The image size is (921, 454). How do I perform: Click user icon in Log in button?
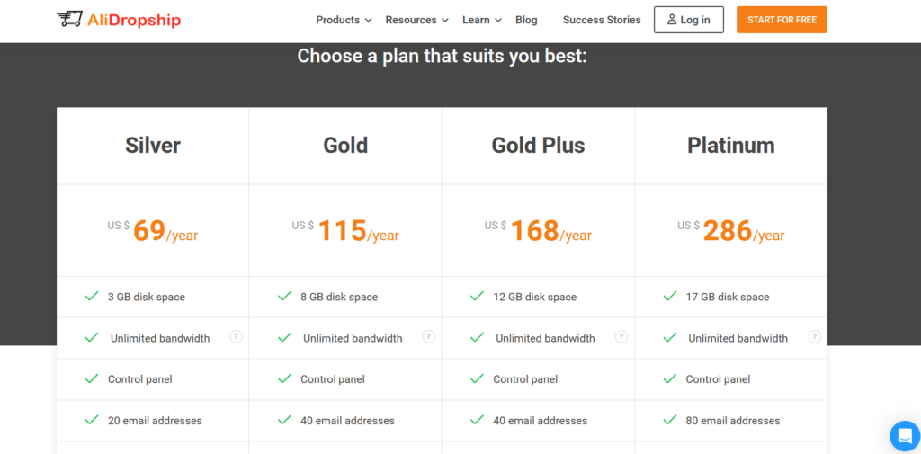pyautogui.click(x=672, y=19)
